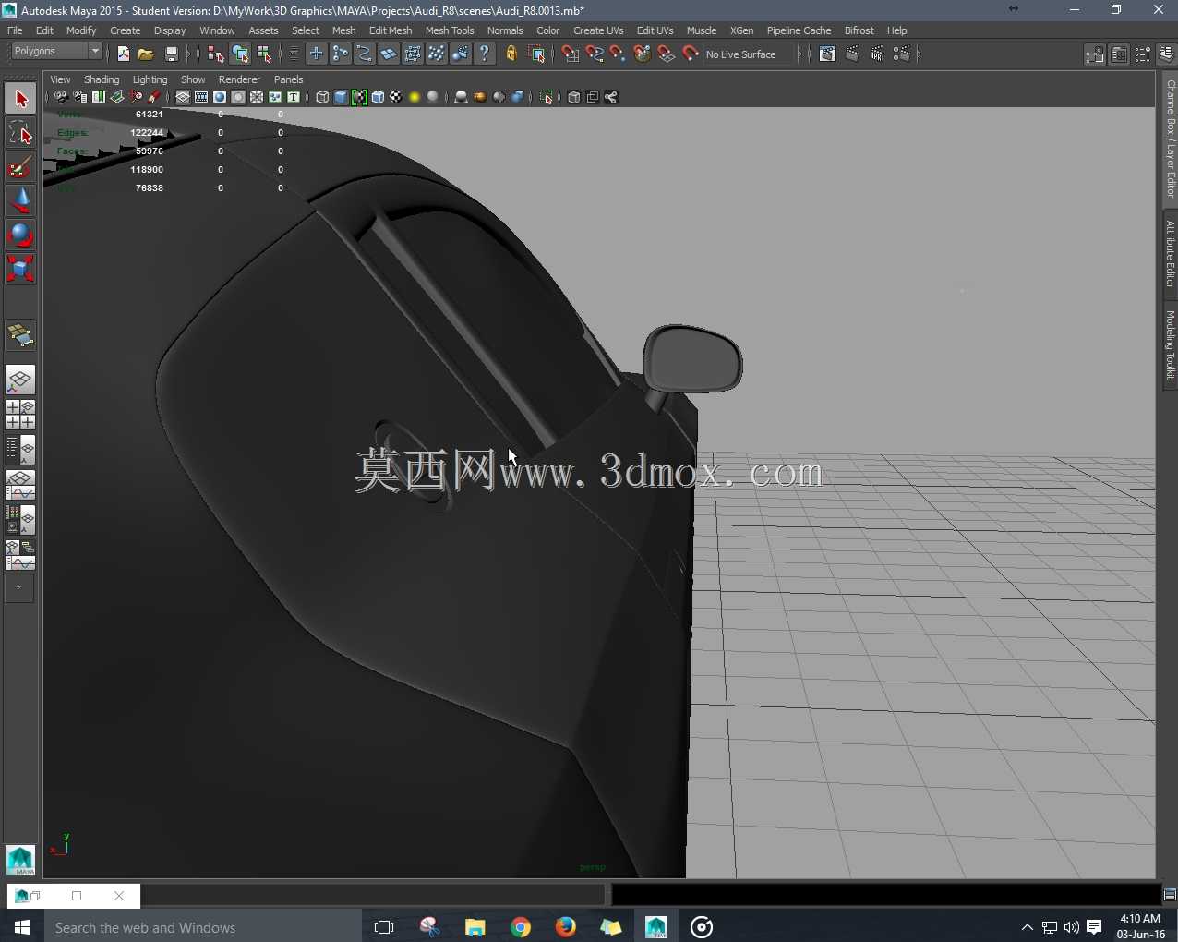Open viewport Renderer menu
The image size is (1178, 942).
click(x=239, y=79)
